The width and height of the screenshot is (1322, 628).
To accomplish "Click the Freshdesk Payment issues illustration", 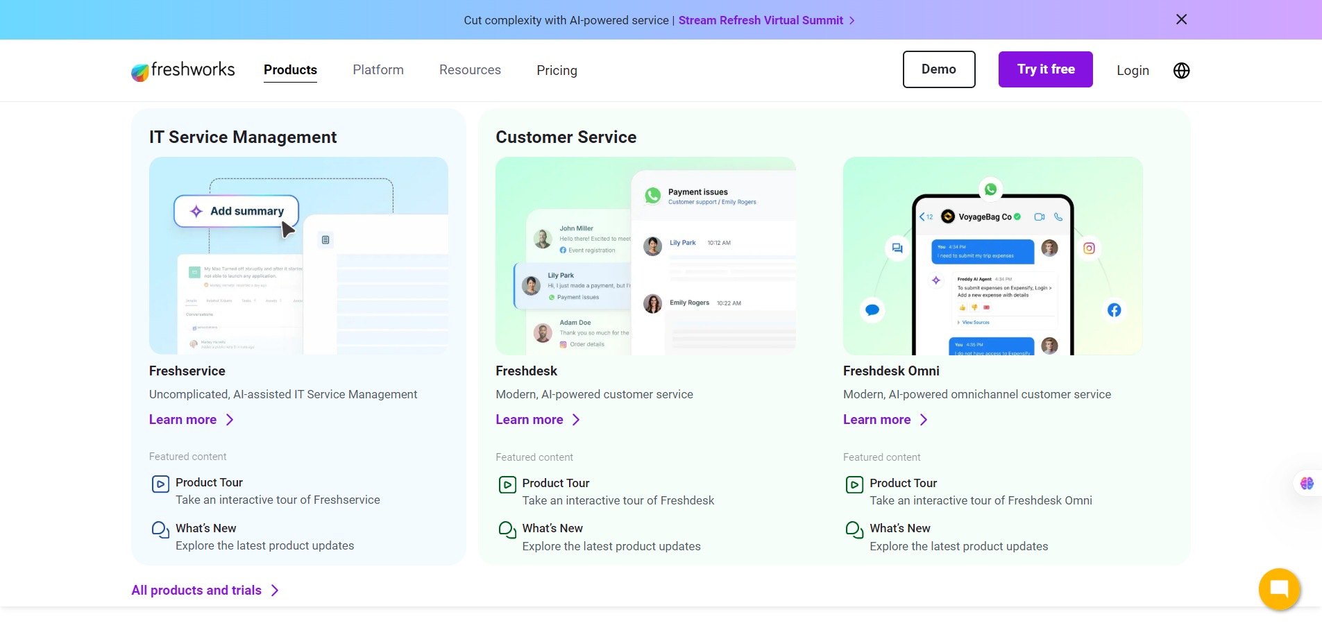I will point(645,255).
